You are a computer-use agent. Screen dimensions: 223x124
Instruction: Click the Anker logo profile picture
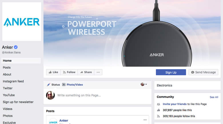[x=22, y=22]
